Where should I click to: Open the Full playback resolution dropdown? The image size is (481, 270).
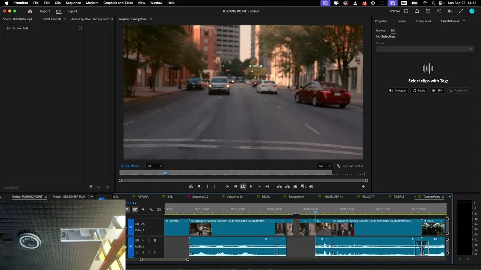325,166
